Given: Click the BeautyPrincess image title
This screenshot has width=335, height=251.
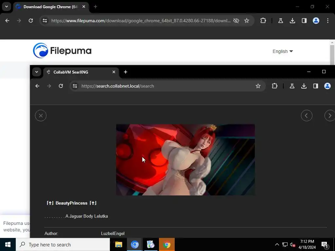Looking at the screenshot, I should (71, 203).
